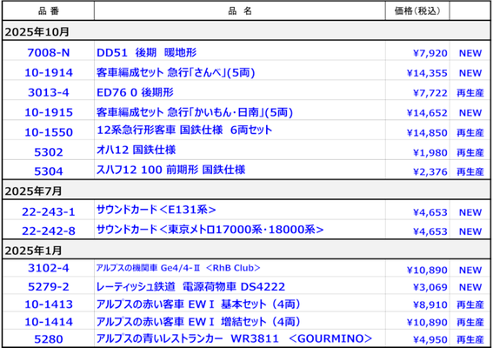This screenshot has height=348, width=493.
Task: Open product number 3013-4
Action: [49, 92]
